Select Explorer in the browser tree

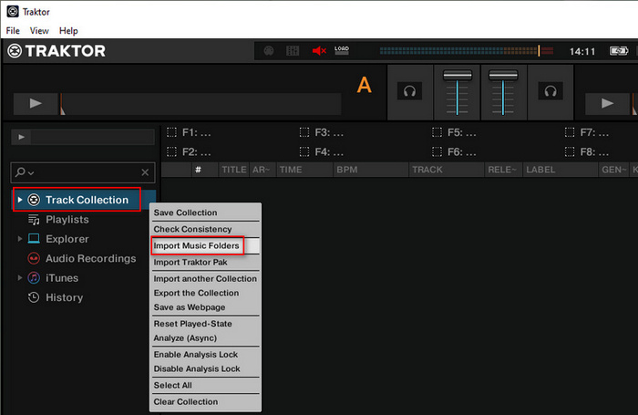67,239
